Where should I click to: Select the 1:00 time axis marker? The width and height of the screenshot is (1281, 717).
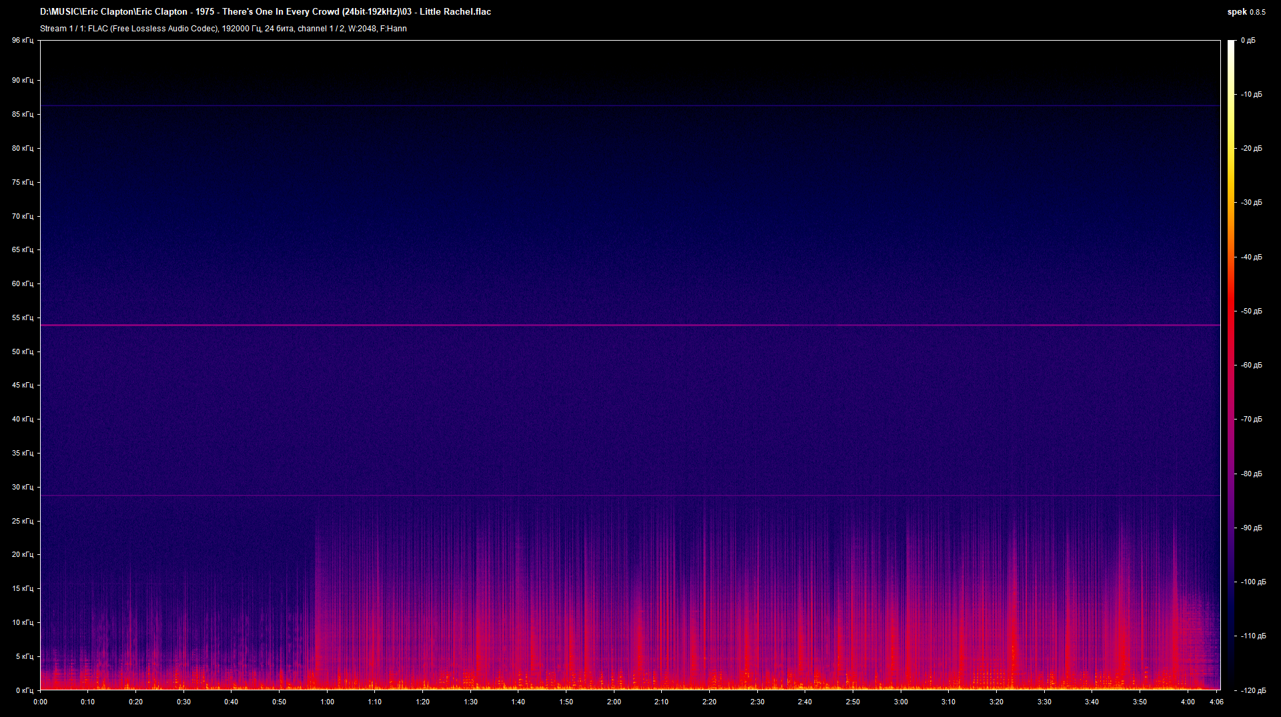(x=327, y=702)
